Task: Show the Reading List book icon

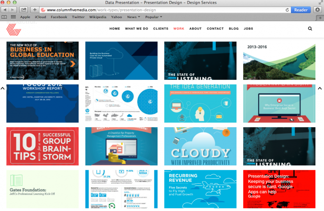Action: (x=4, y=17)
